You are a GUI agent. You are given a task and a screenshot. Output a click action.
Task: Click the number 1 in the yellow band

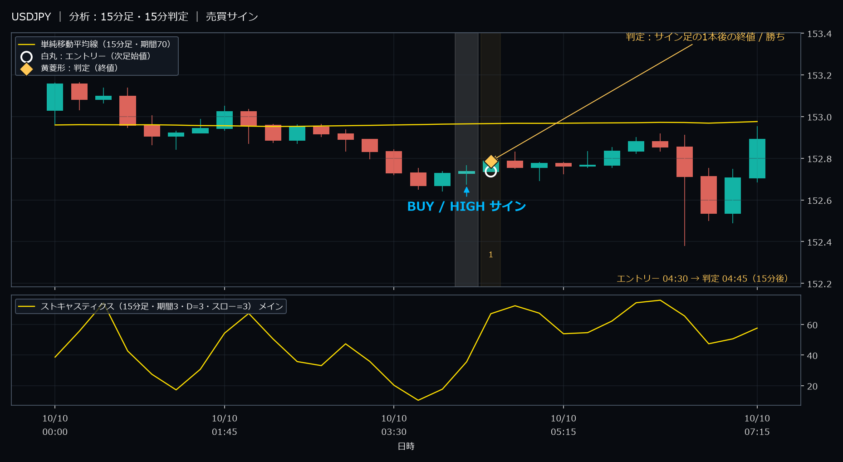pyautogui.click(x=490, y=255)
